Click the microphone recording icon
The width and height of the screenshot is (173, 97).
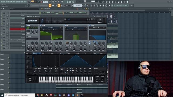(112, 2)
